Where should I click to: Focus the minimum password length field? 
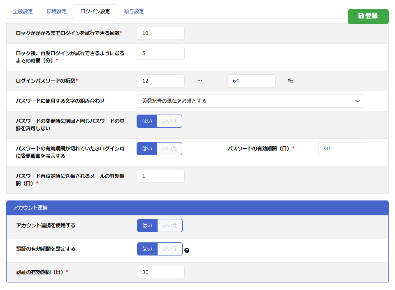[x=160, y=81]
